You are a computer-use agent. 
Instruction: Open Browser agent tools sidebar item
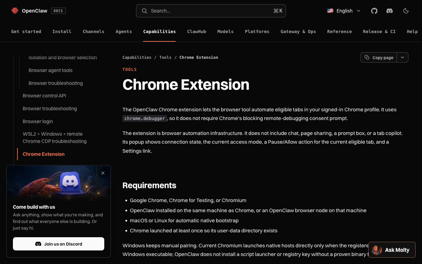tap(51, 70)
